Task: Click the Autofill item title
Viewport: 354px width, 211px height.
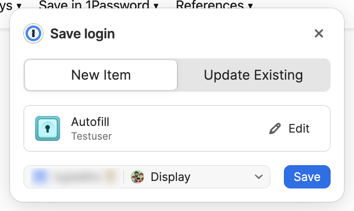Action: (90, 122)
